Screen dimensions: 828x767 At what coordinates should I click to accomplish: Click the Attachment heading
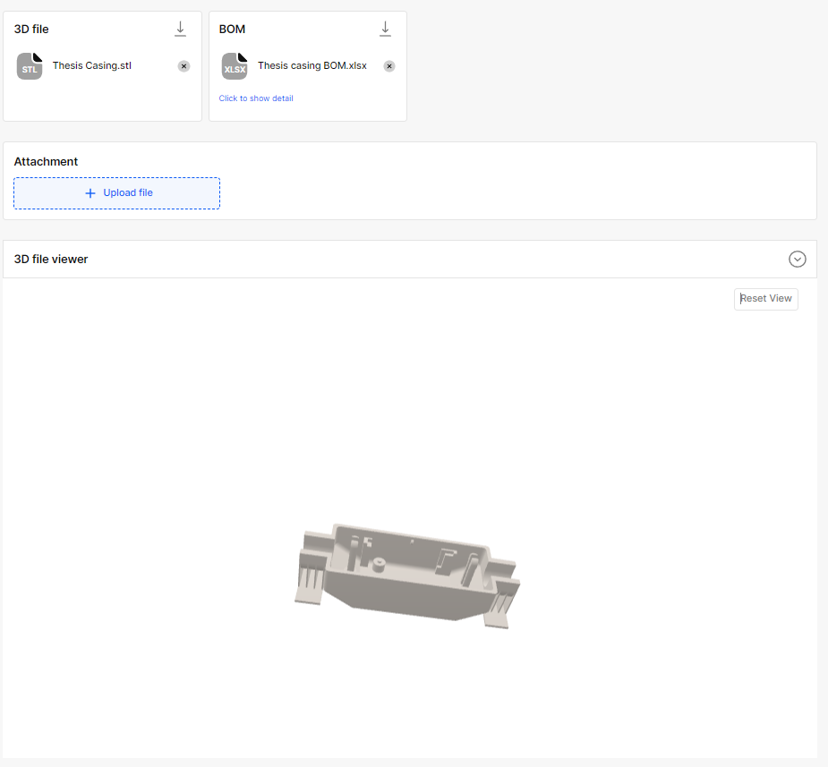(46, 161)
